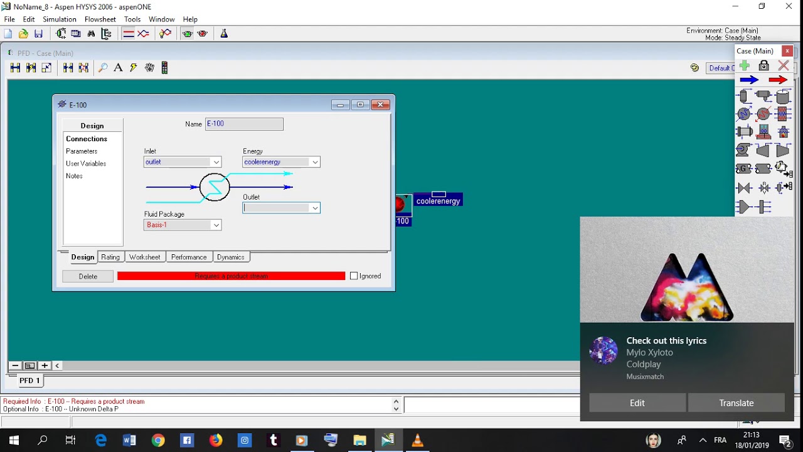Switch to Dynamics mode crossed-lines icon
Viewport: 803px width, 452px height.
click(144, 34)
